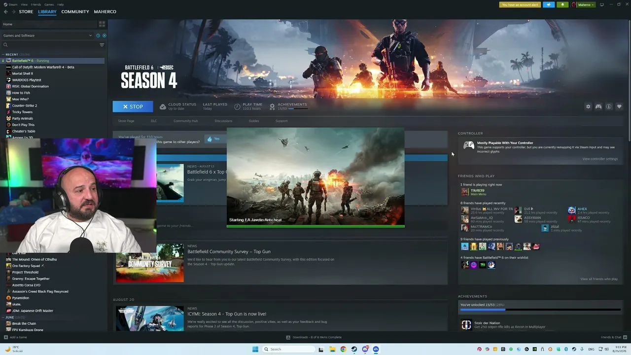Open the ICYMI Season 4 news thumbnail
This screenshot has width=631, height=355.
coord(150,319)
